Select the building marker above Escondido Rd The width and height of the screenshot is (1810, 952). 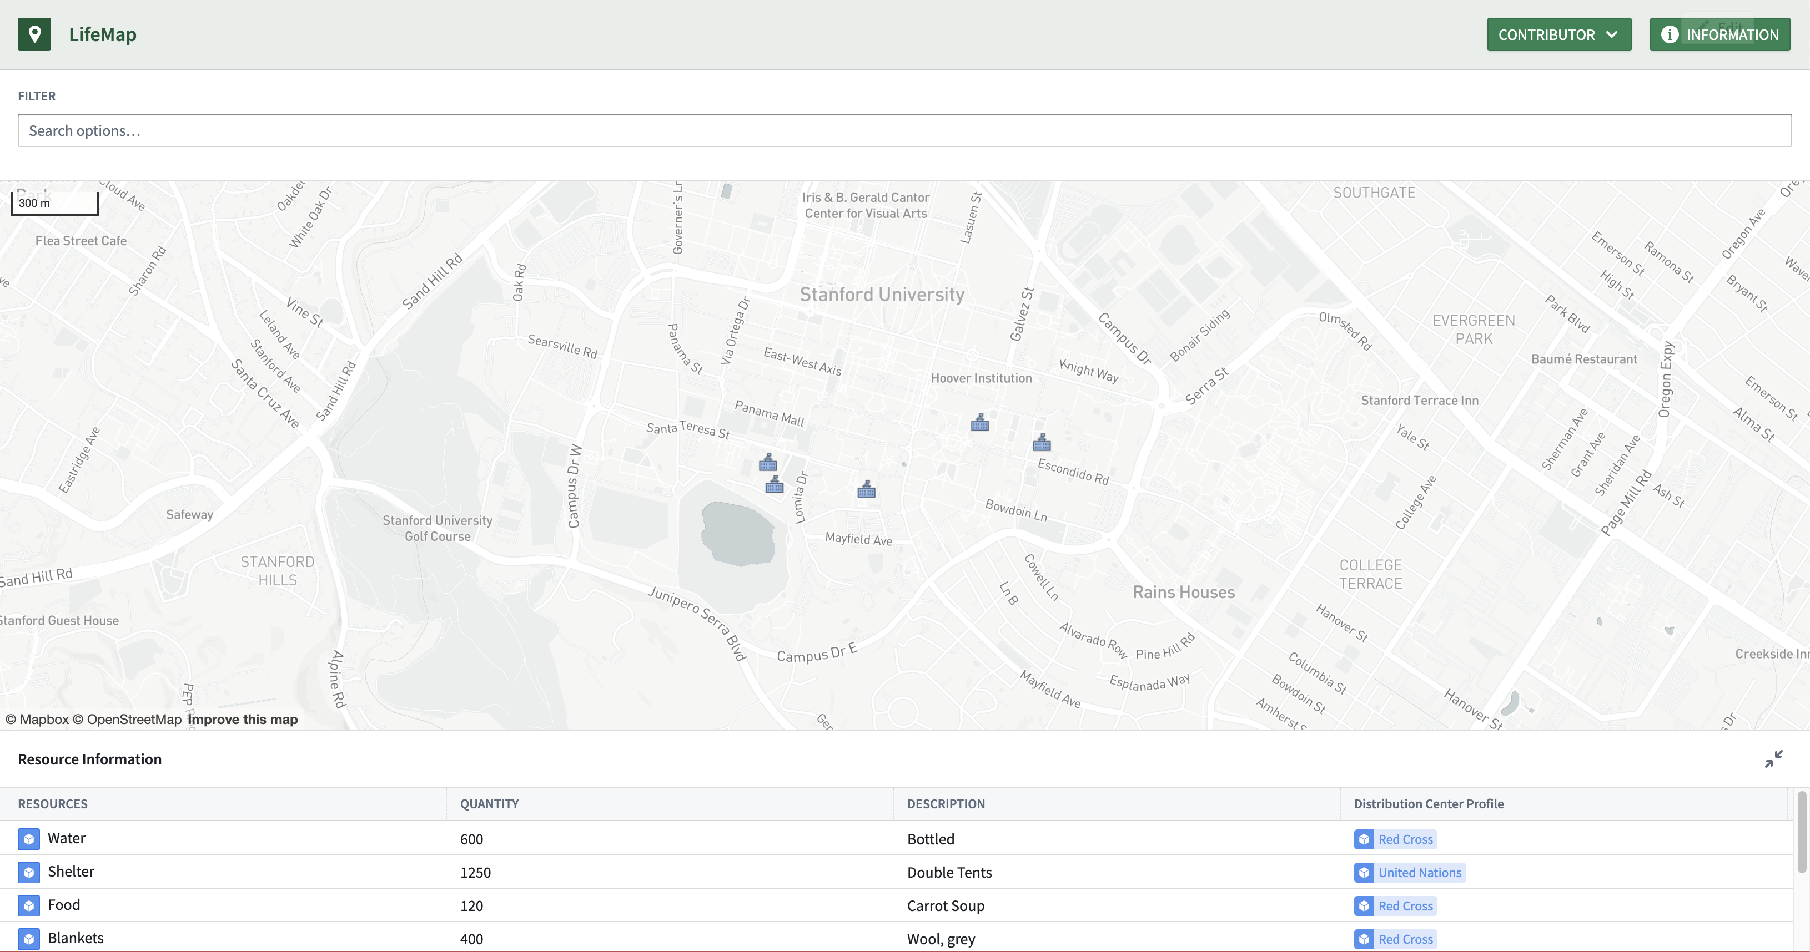click(1042, 442)
